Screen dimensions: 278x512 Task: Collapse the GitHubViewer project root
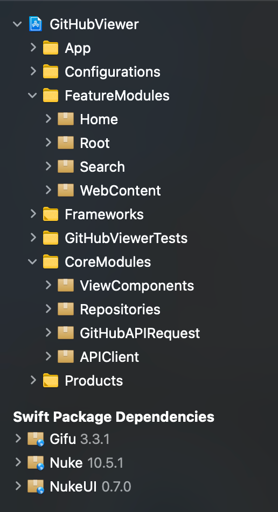click(x=17, y=24)
